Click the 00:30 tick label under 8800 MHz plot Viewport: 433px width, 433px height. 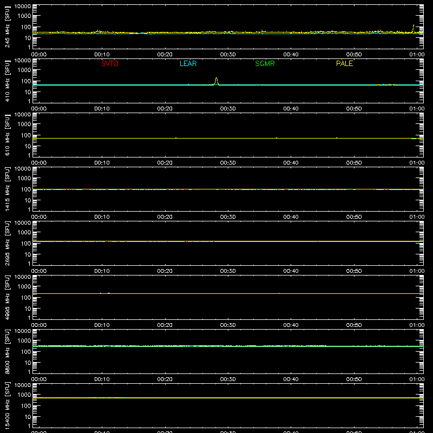click(x=228, y=379)
